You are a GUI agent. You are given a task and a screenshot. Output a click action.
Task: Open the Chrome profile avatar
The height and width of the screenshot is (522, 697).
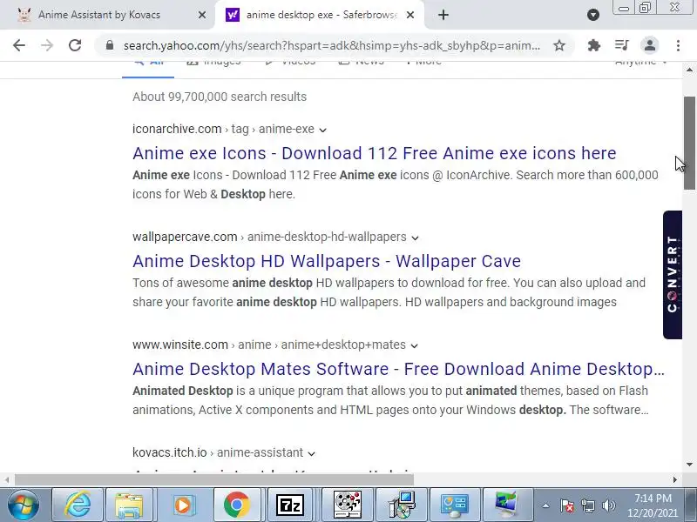click(x=649, y=45)
